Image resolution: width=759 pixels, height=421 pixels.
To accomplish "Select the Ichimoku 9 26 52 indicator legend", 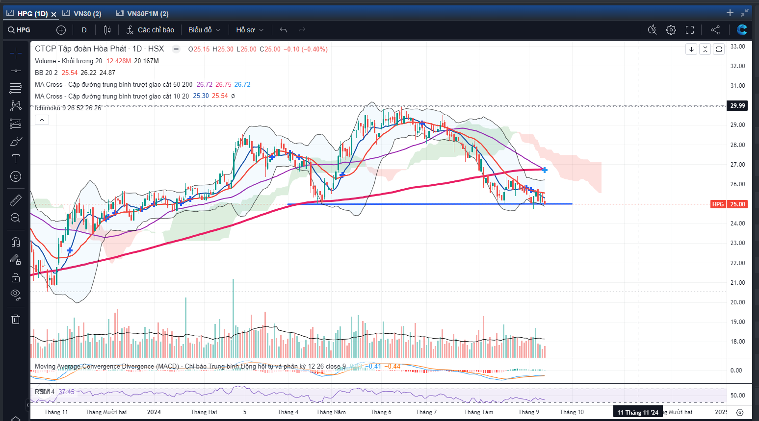I will [x=68, y=108].
